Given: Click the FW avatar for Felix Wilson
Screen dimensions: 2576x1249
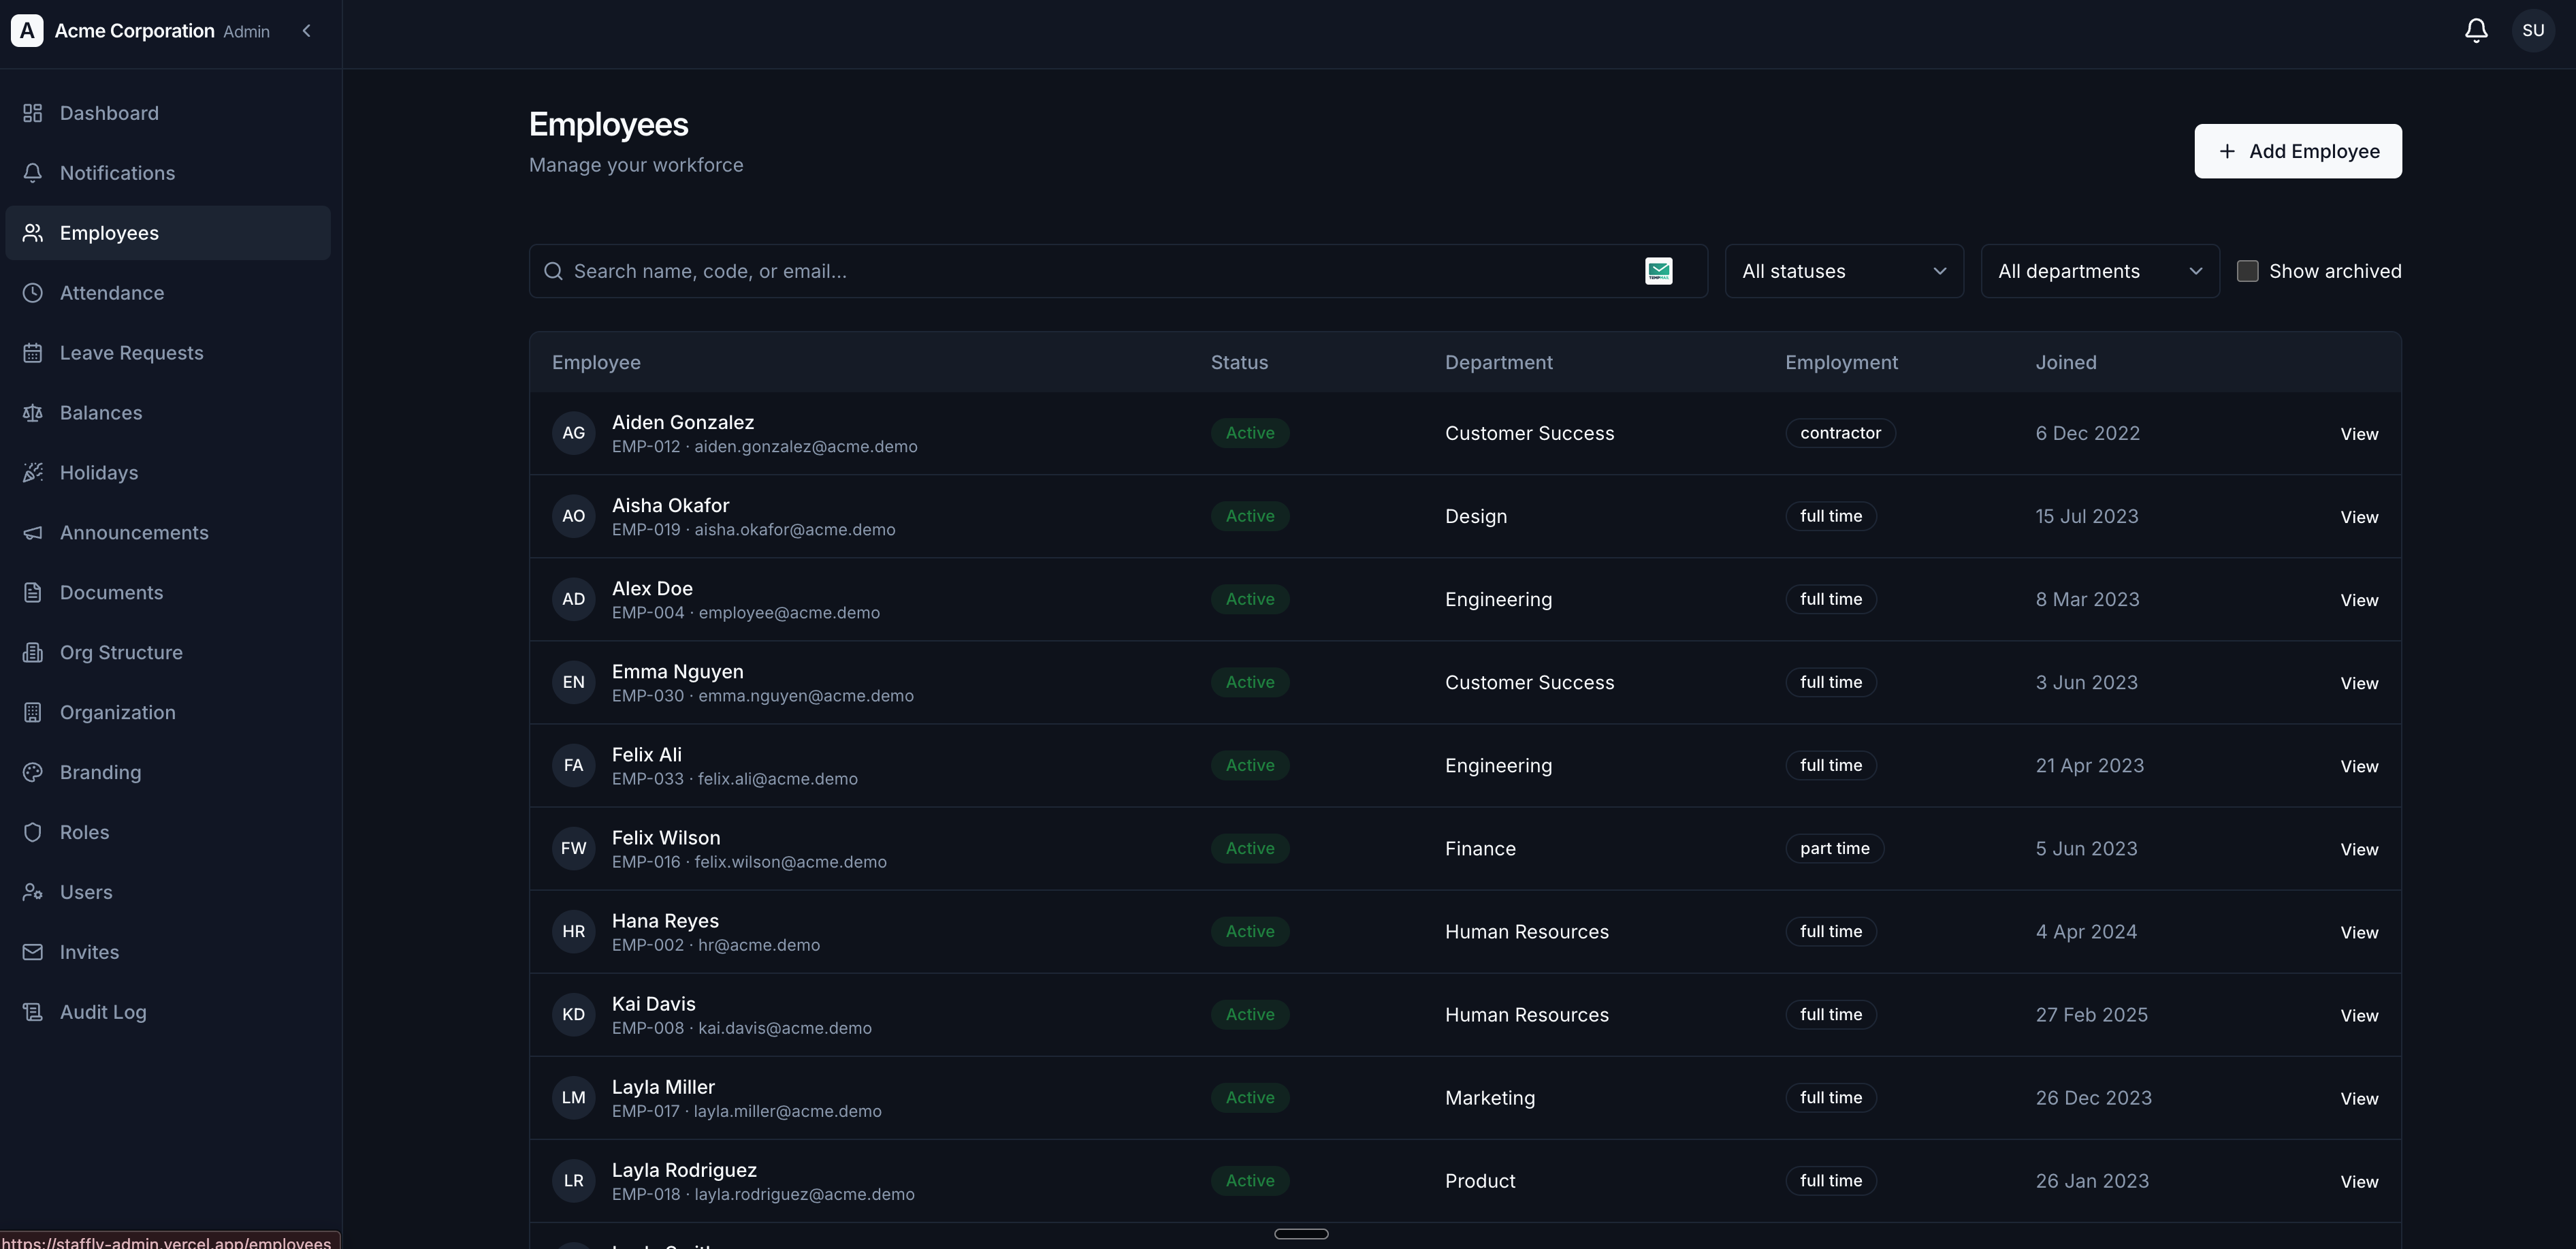Looking at the screenshot, I should coord(573,848).
